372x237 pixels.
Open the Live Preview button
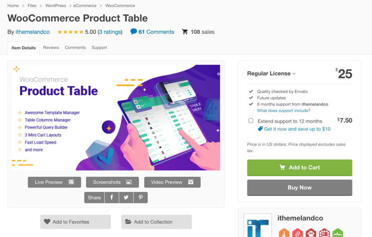pyautogui.click(x=54, y=182)
